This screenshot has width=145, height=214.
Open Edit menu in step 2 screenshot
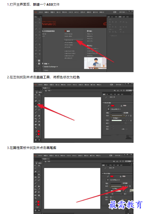pos(46,85)
